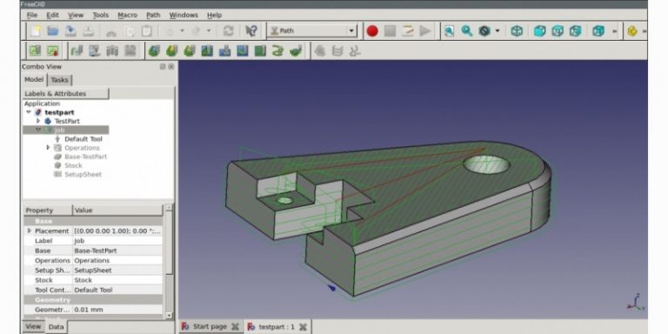The height and width of the screenshot is (334, 668).
Task: Click the Fit all zoom icon
Action: pos(449,31)
